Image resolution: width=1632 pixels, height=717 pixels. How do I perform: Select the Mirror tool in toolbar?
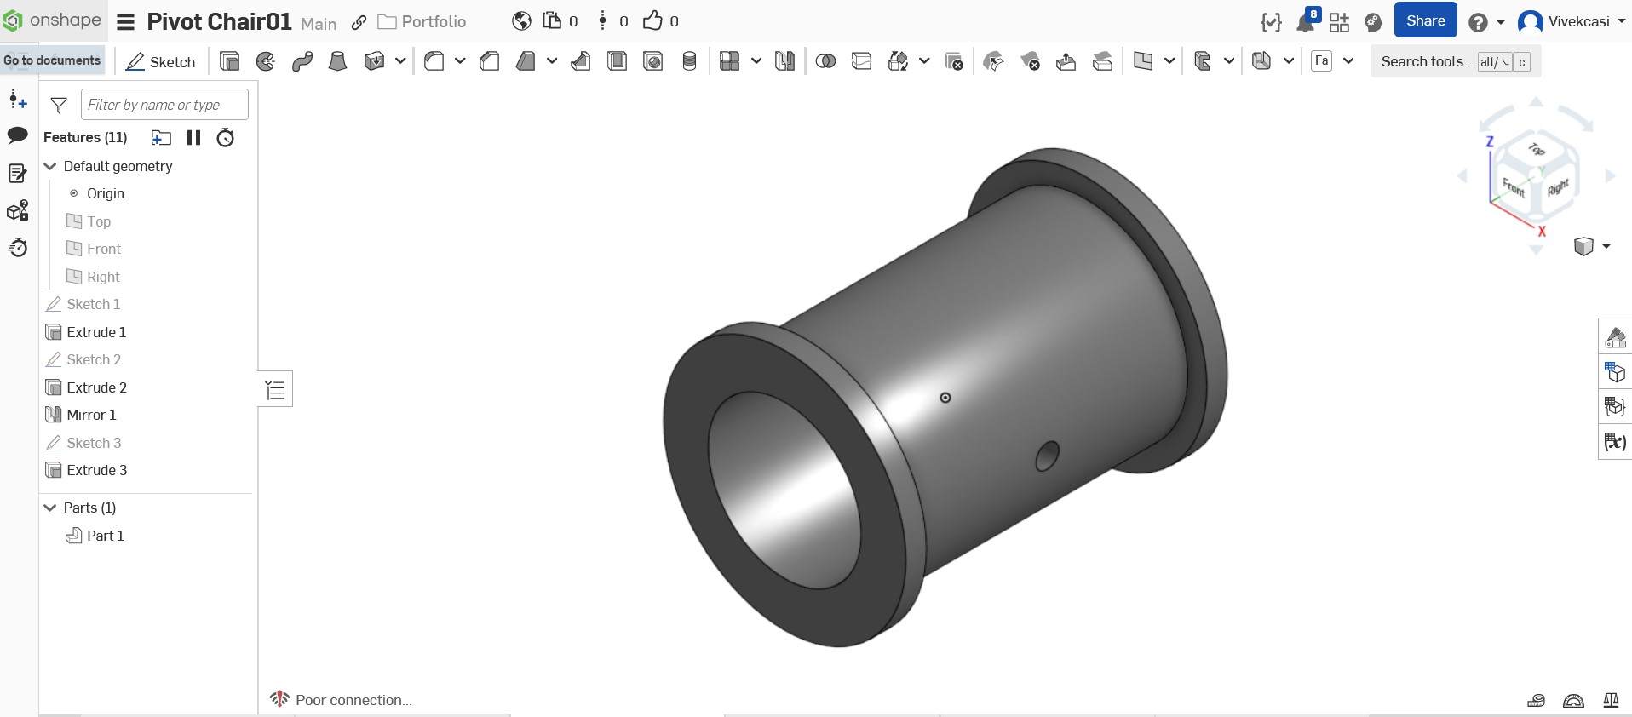784,61
